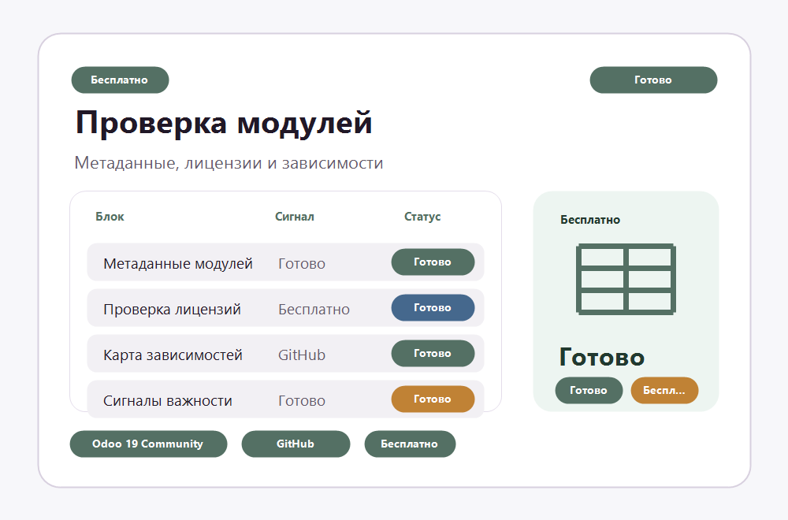
Task: Click the Блок column header
Action: pyautogui.click(x=110, y=217)
